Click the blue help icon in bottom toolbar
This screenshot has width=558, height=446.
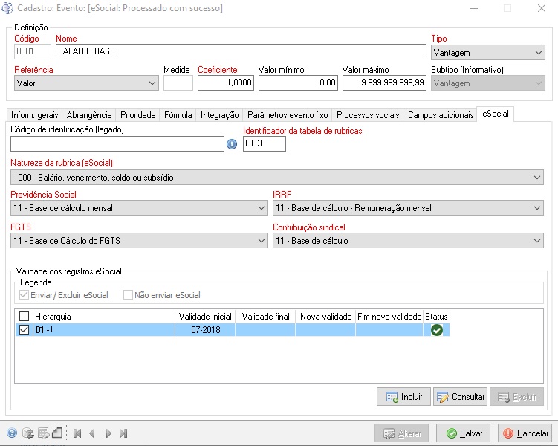point(12,433)
